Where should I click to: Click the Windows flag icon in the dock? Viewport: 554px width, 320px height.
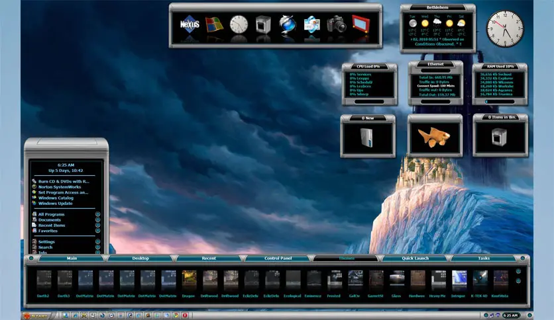214,25
